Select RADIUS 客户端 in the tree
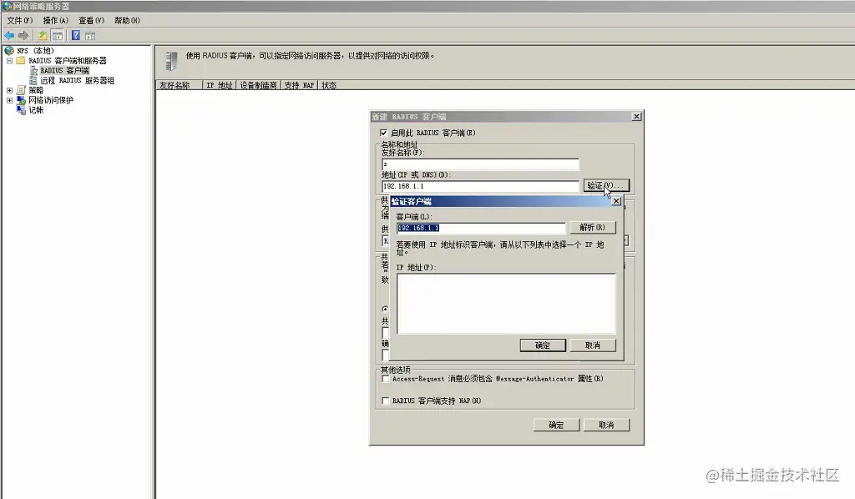This screenshot has height=499, width=855. tap(64, 70)
